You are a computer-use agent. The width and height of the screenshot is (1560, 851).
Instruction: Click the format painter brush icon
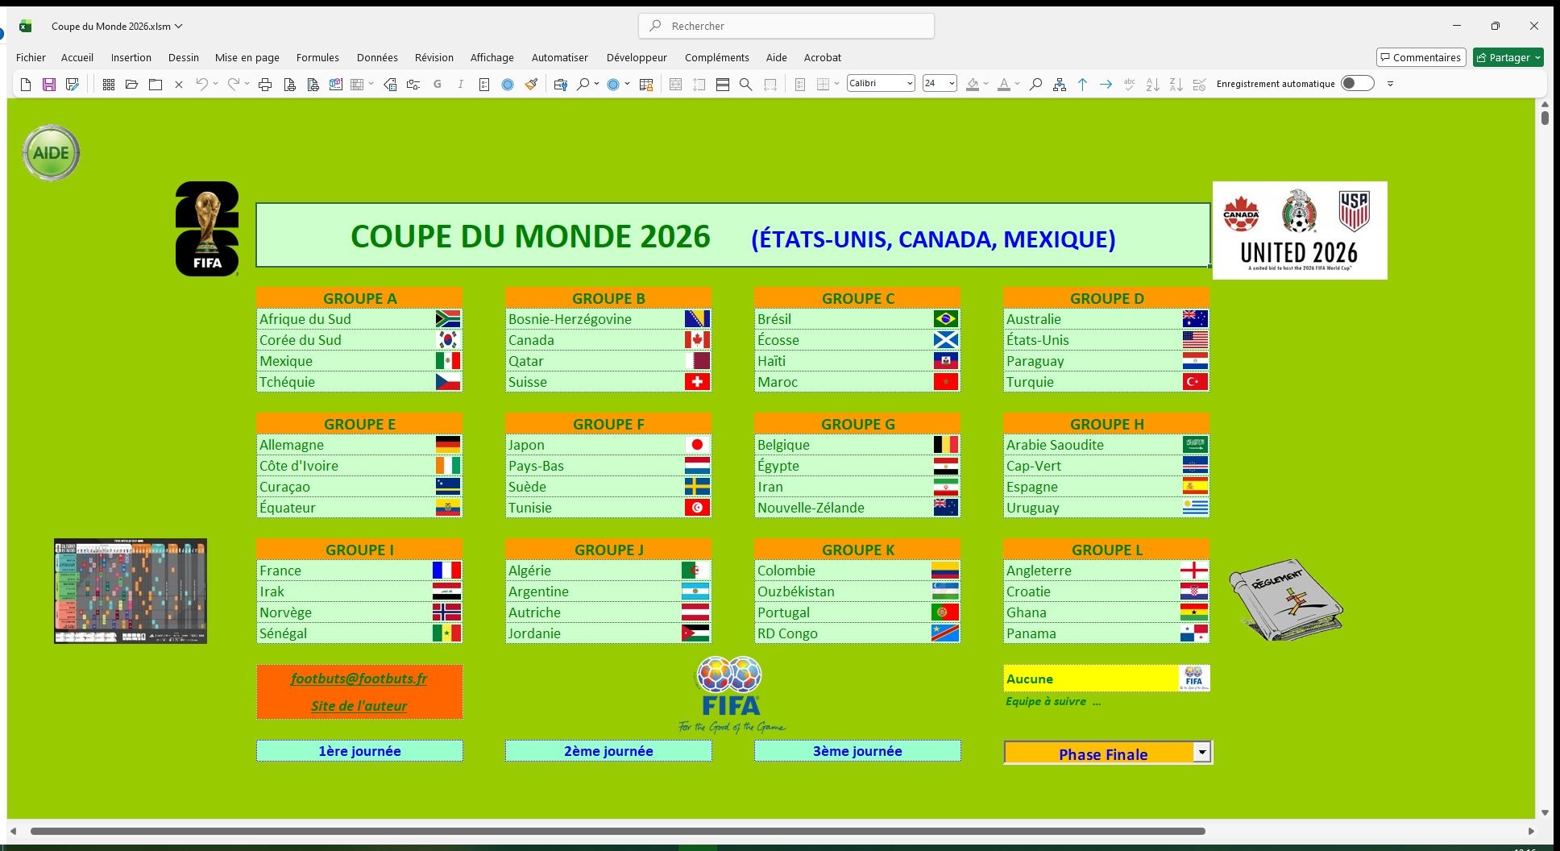coord(531,85)
